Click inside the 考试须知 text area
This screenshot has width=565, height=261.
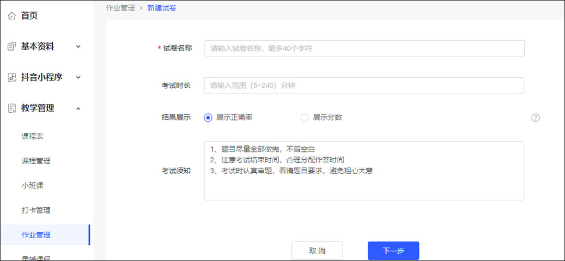[364, 171]
